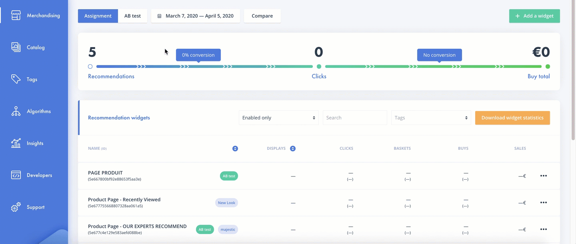576x244 pixels.
Task: Open the Merchandising storefront icon
Action: 16,16
